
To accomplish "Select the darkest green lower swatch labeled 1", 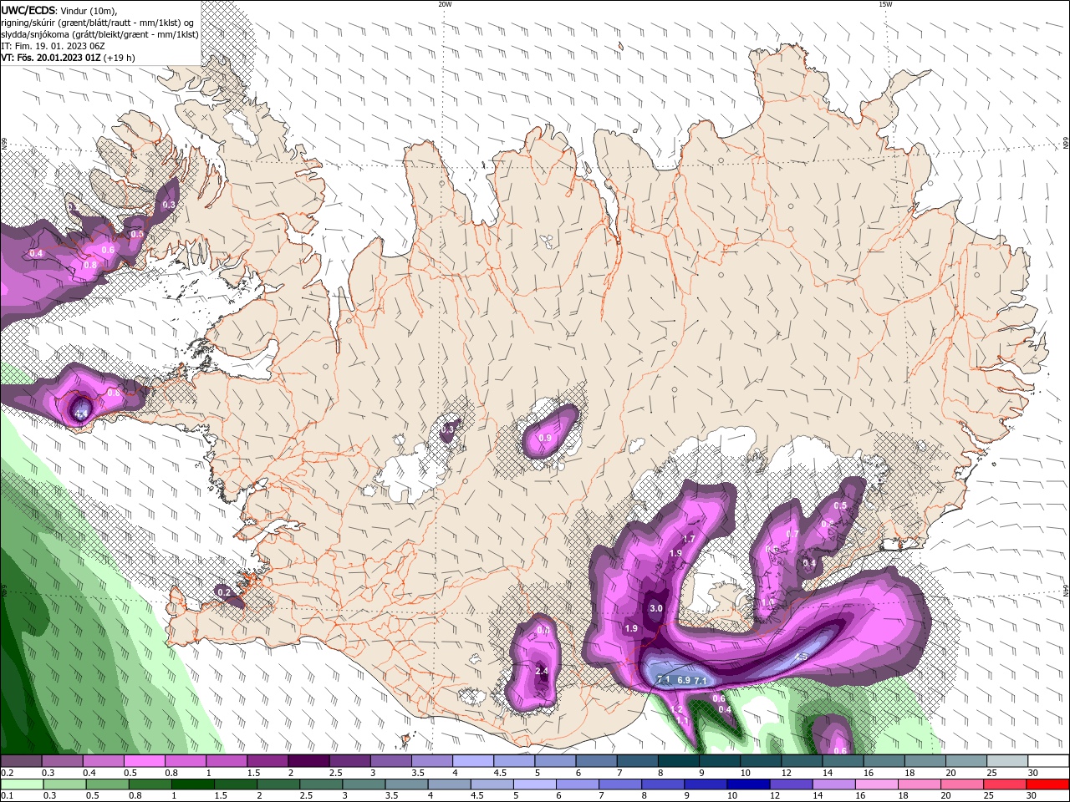I will (x=192, y=784).
